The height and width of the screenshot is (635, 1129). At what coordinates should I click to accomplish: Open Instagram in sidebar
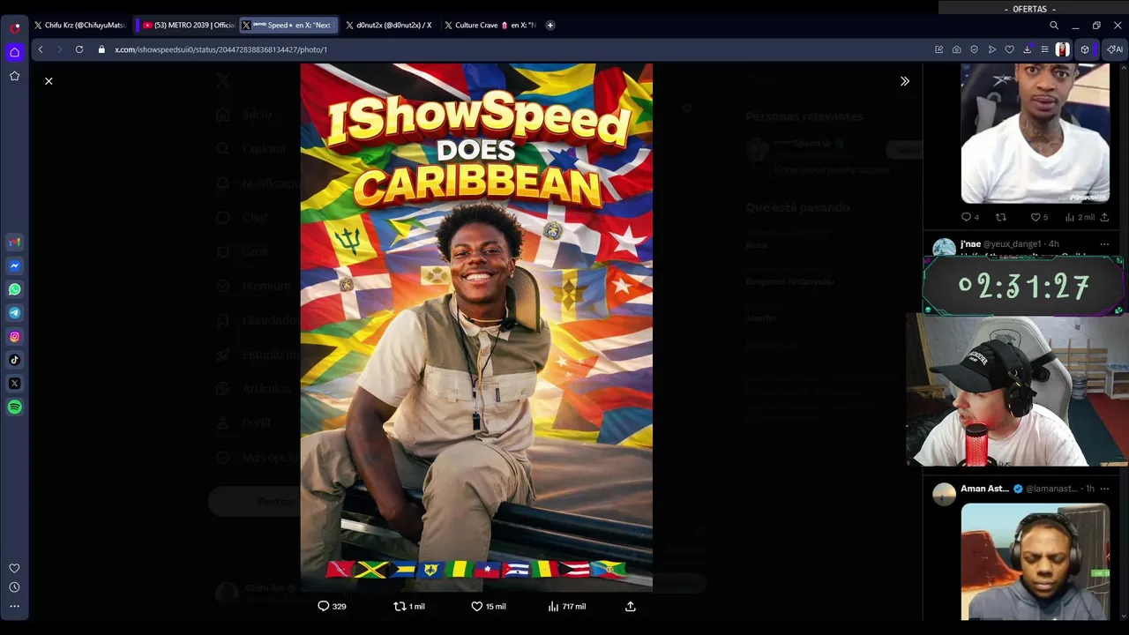click(x=14, y=336)
